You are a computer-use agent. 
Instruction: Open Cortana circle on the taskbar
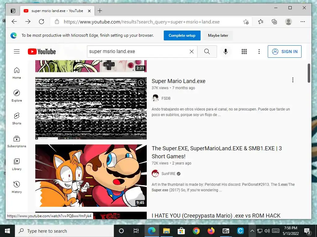click(x=121, y=231)
